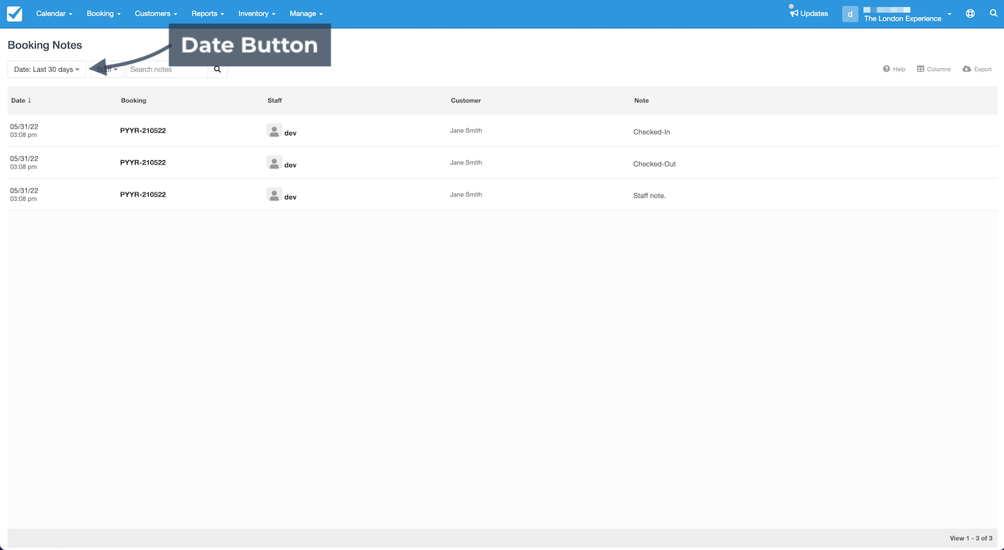The image size is (1004, 550).
Task: Open the Inventory menu
Action: pyautogui.click(x=257, y=13)
